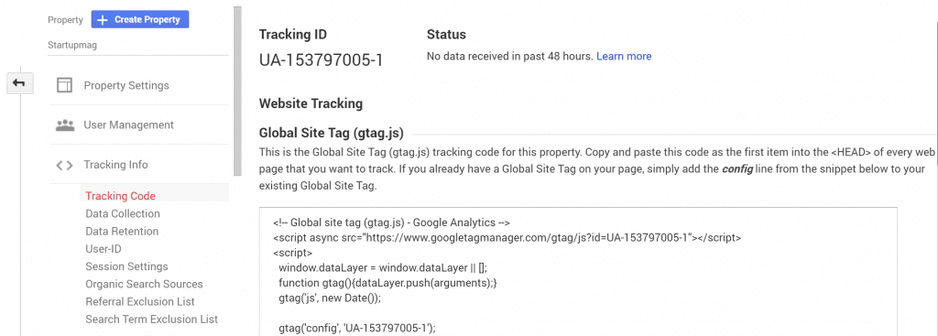Open Data Retention settings
The height and width of the screenshot is (336, 938).
click(122, 232)
